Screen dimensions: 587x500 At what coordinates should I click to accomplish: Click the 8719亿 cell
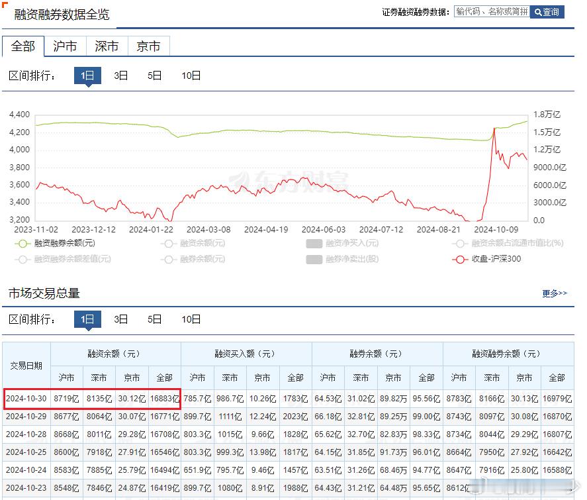pos(67,399)
